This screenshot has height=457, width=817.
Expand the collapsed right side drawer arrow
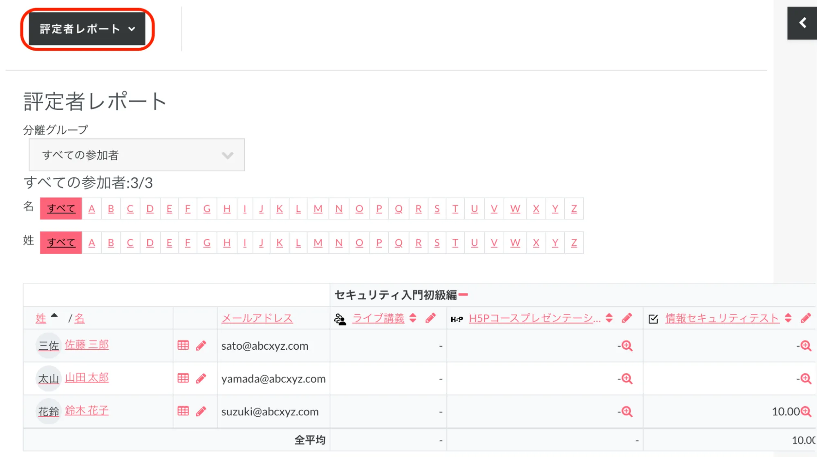pos(802,23)
